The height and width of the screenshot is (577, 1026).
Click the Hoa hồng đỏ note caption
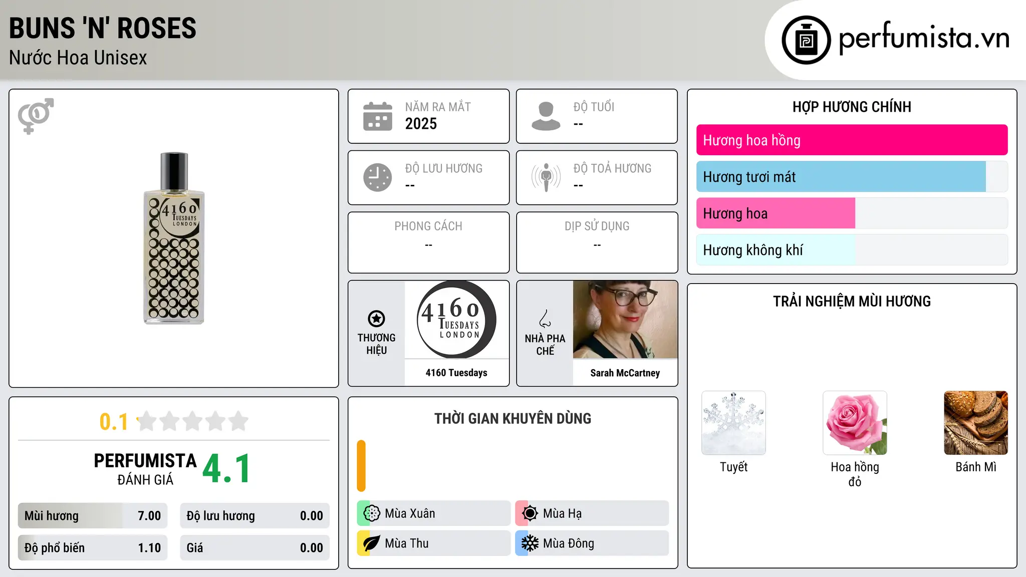tap(855, 474)
